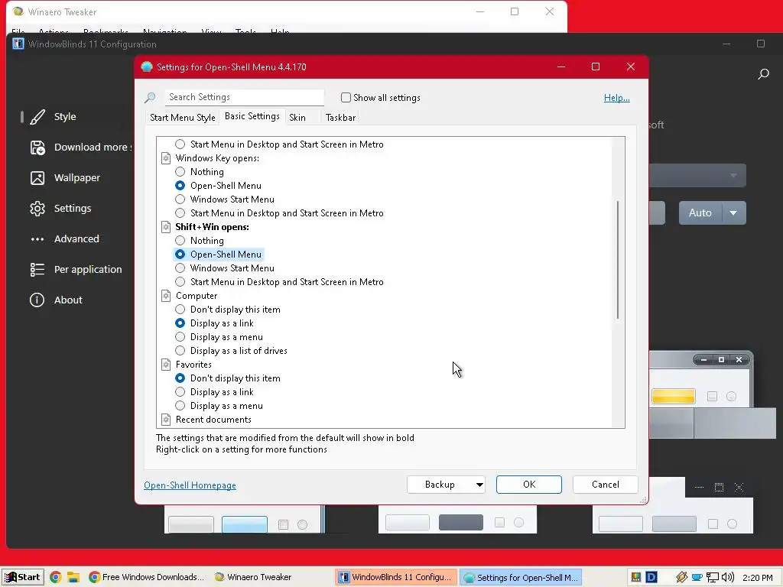Select Display as a link under Favorites
The image size is (783, 587).
180,392
